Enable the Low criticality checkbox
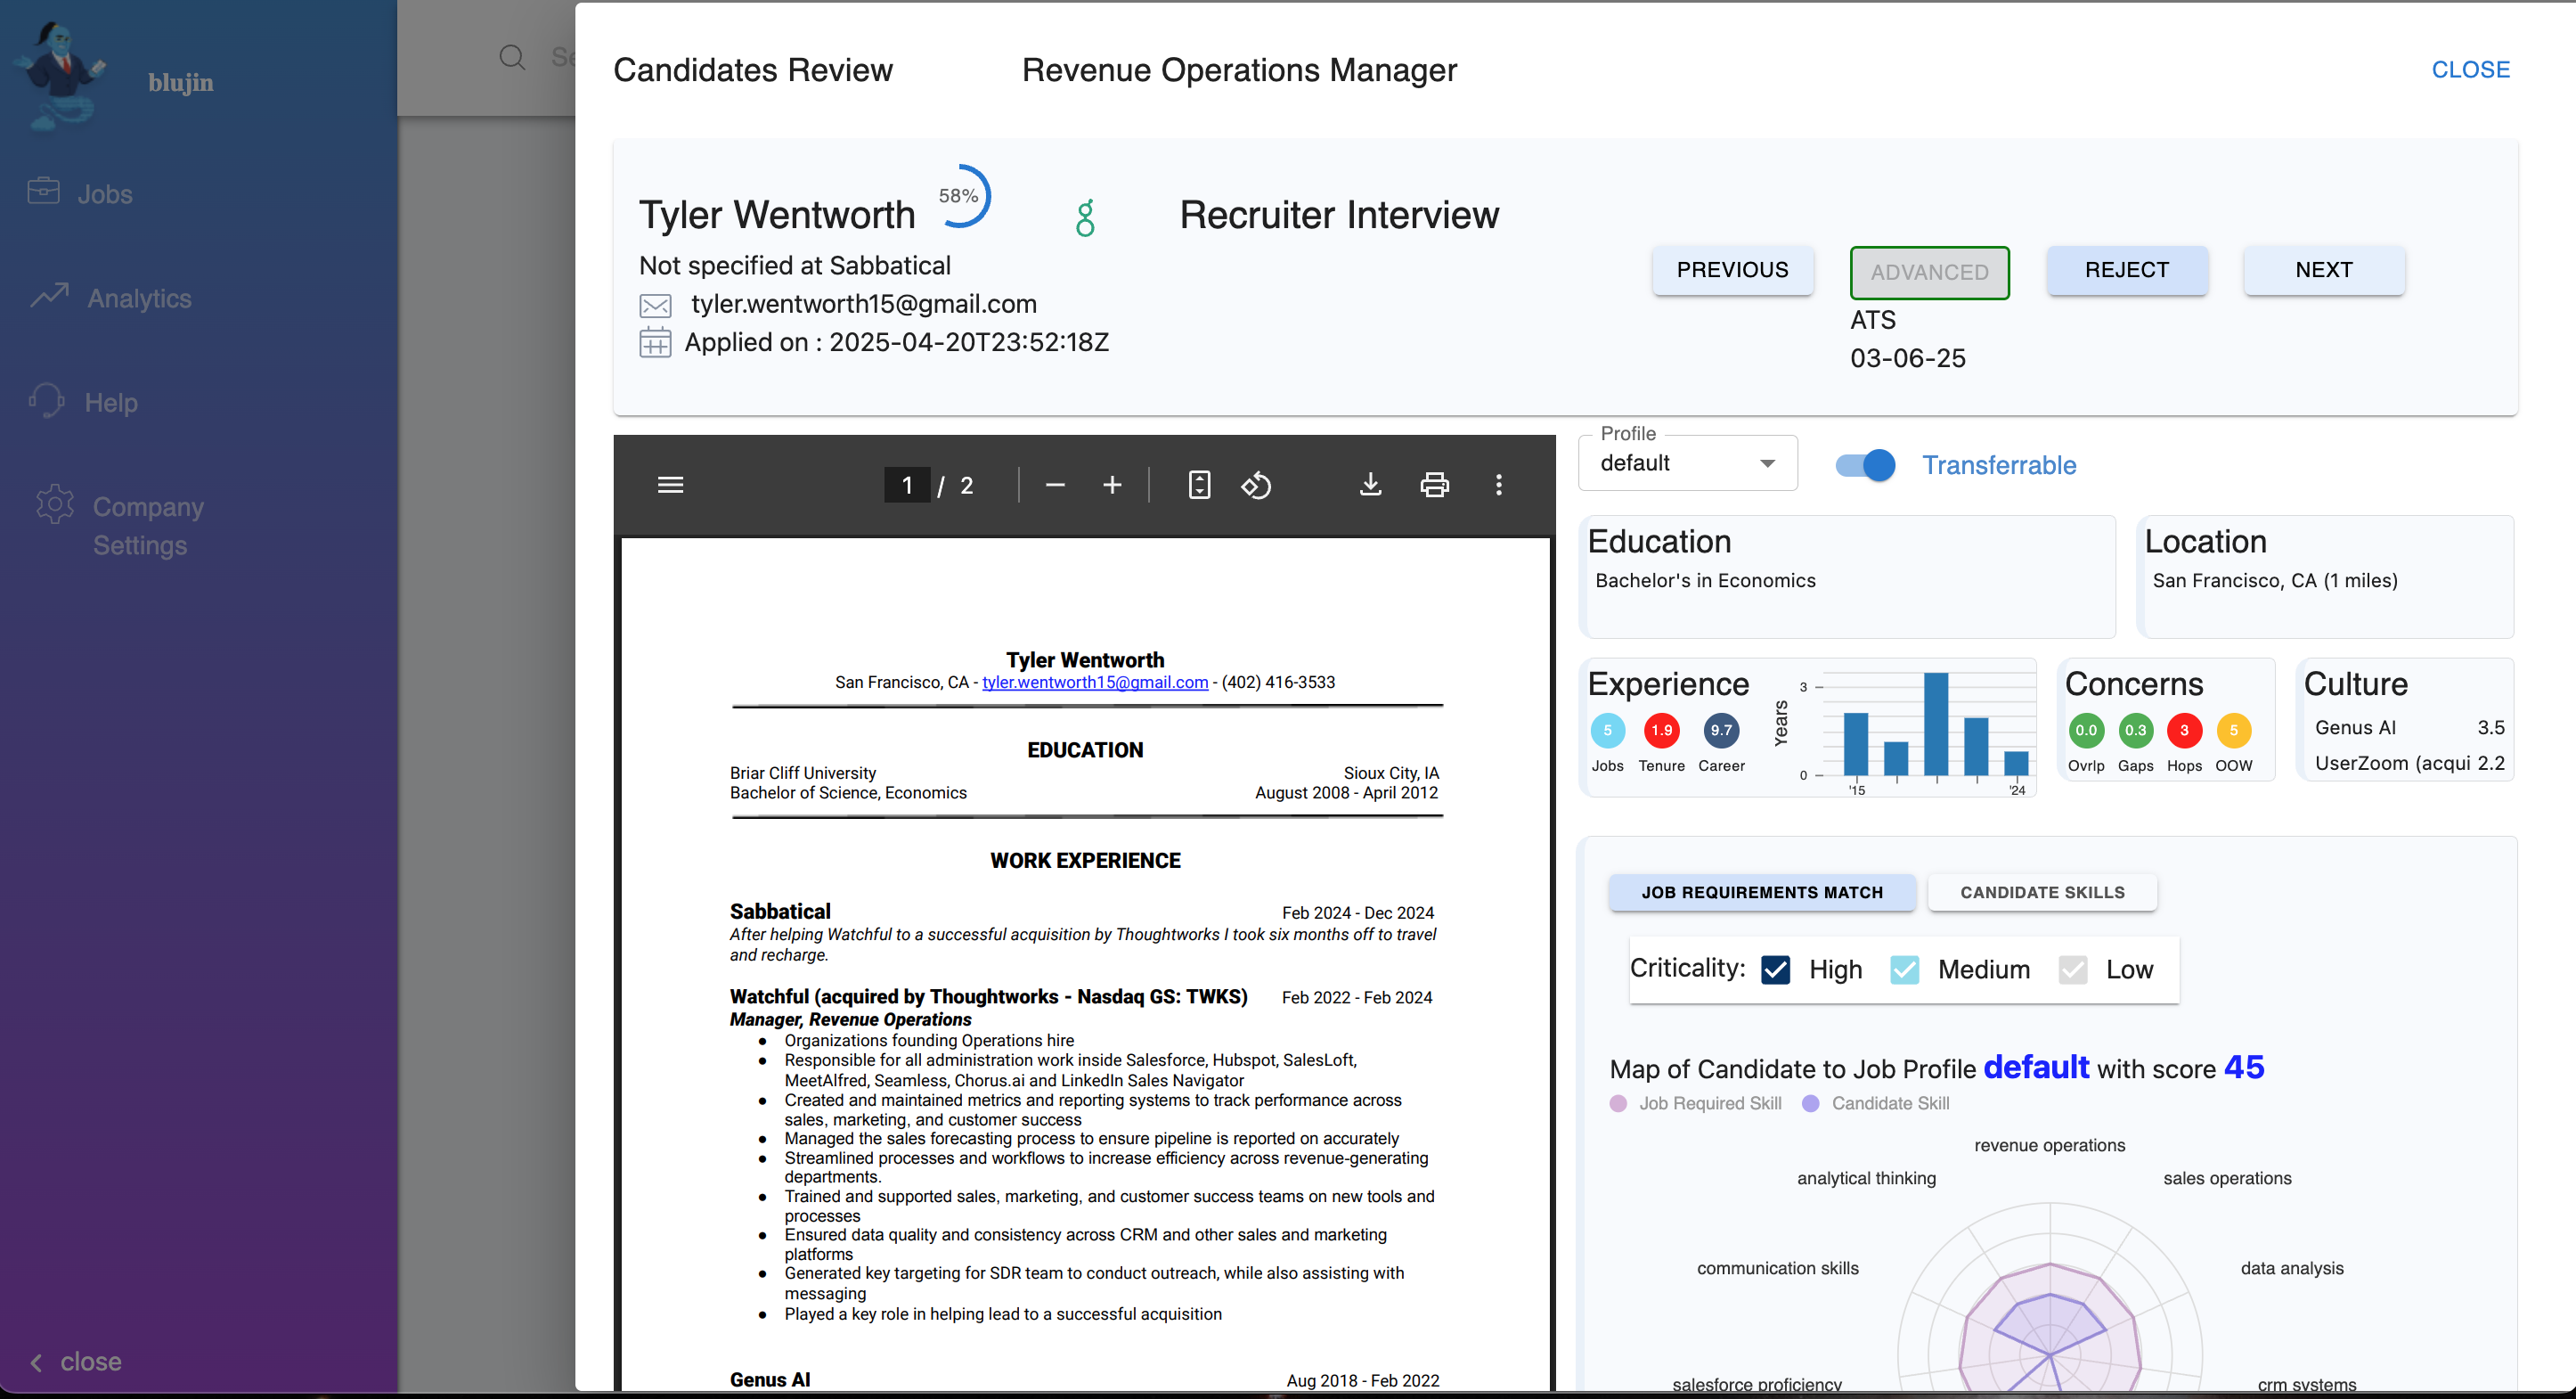The width and height of the screenshot is (2576, 1399). [2072, 969]
